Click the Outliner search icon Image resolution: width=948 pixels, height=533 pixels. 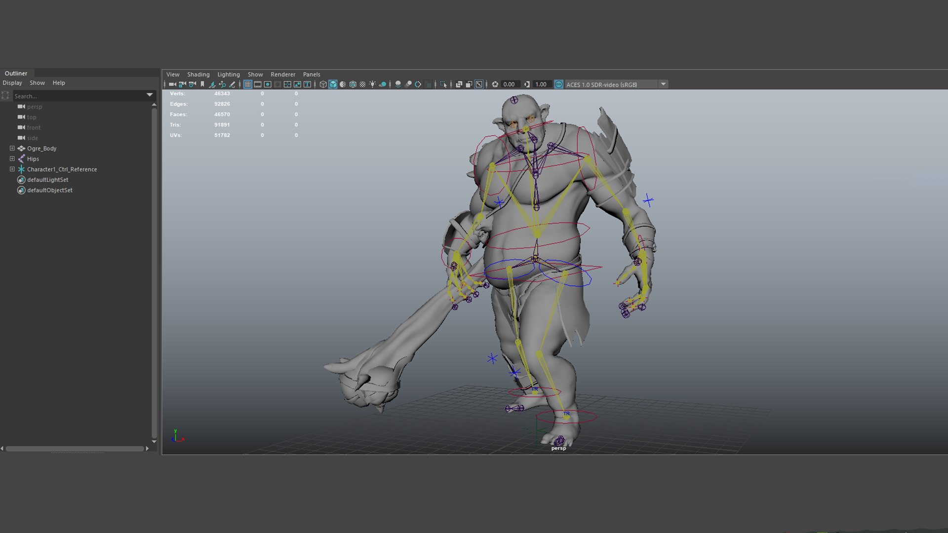5,96
